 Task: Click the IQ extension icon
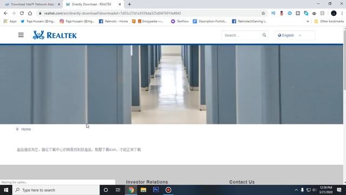(x=273, y=13)
